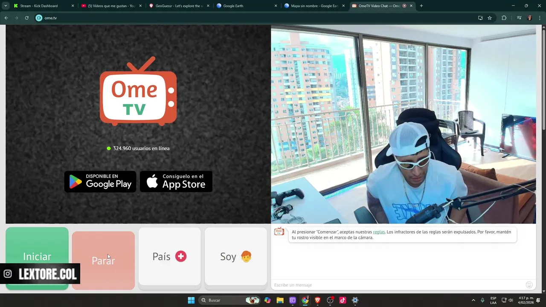Open the tab search dropdown arrow

[x=6, y=6]
